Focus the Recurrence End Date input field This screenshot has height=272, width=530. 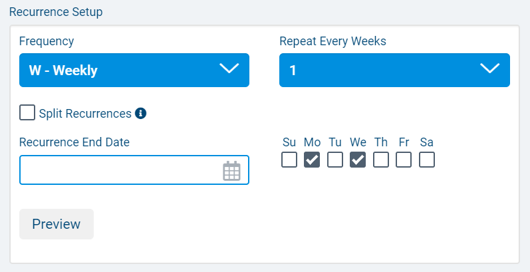[120, 170]
